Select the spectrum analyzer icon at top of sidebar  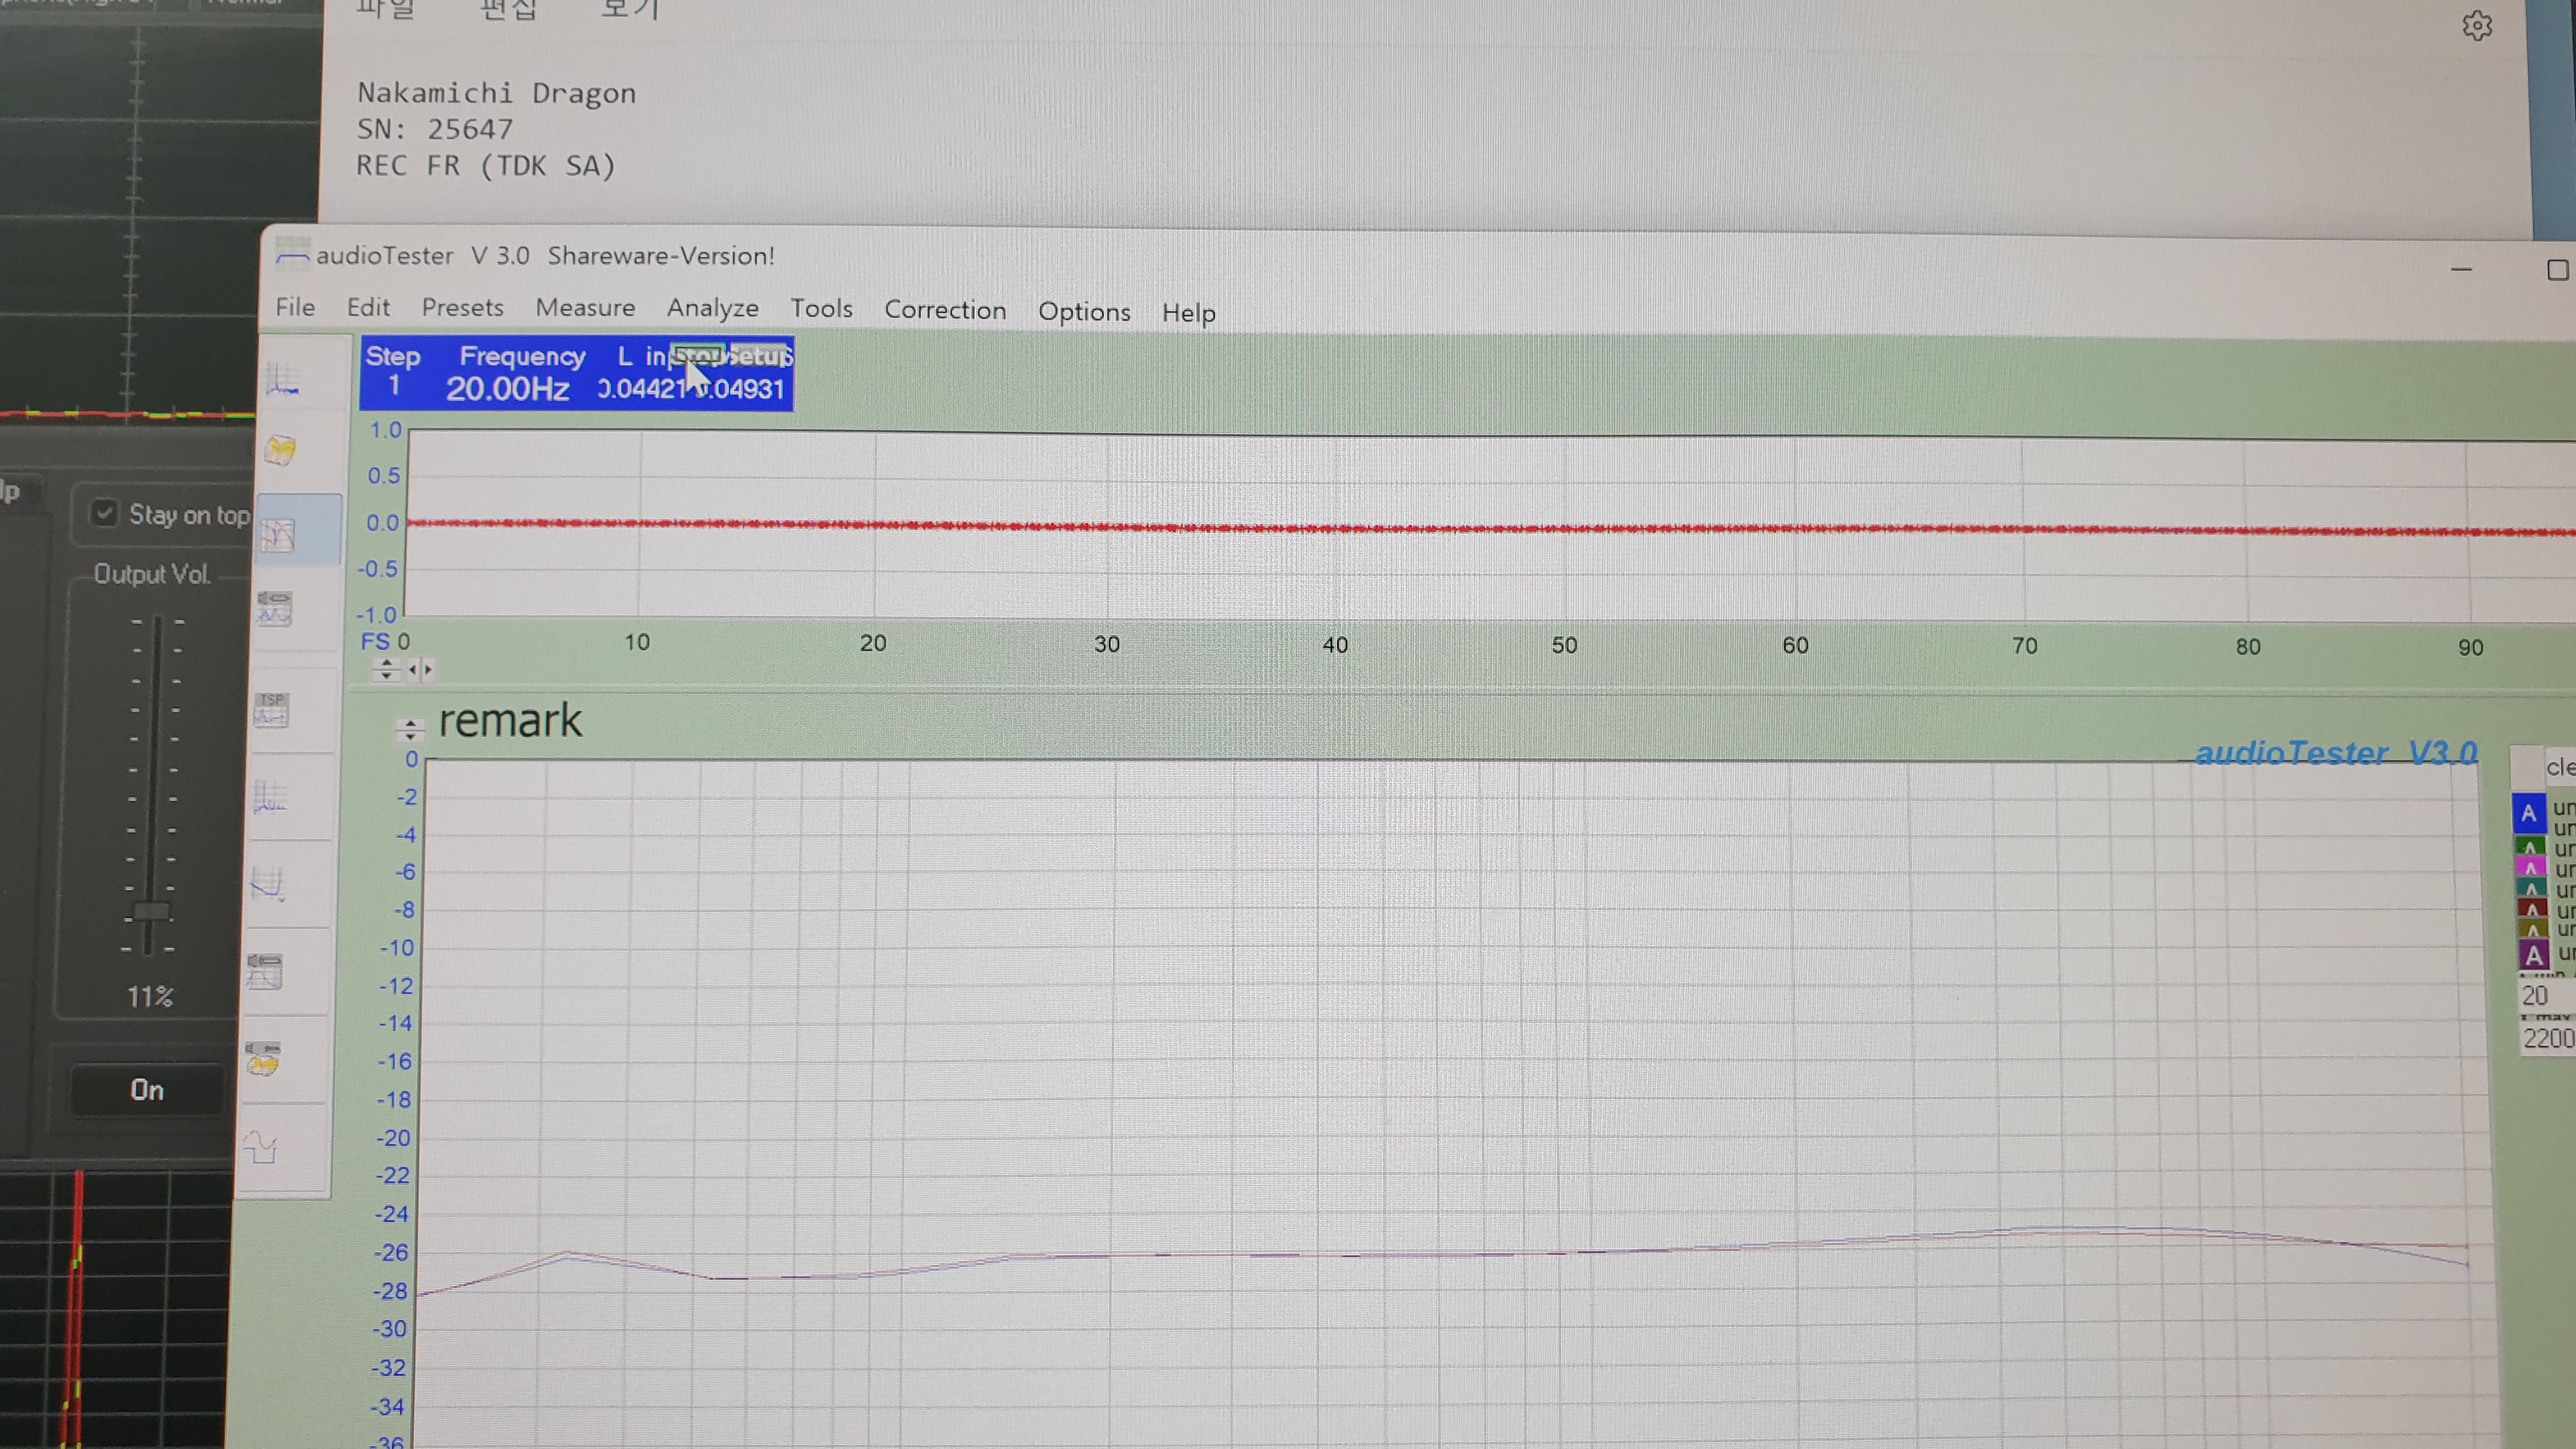(x=283, y=380)
